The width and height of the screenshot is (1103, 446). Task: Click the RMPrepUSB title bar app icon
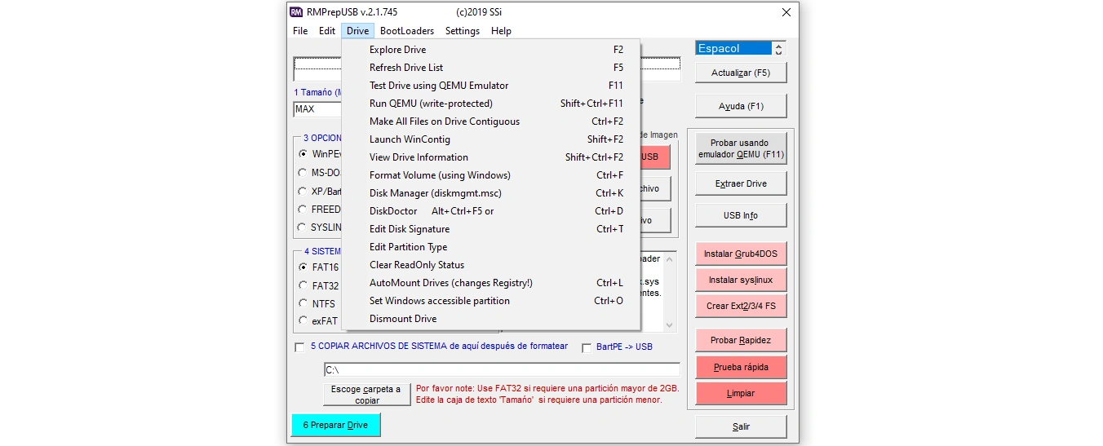(x=296, y=12)
